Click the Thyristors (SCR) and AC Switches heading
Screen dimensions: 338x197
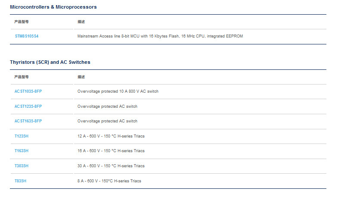50,62
